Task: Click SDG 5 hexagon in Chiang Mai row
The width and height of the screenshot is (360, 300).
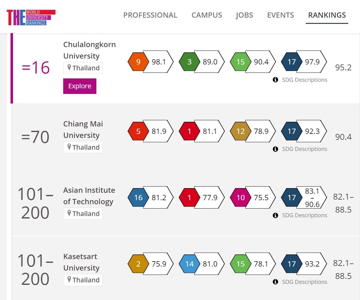Action: pyautogui.click(x=138, y=131)
